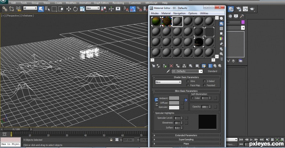The height and width of the screenshot is (148, 285).
Task: Select the Link tool in main toolbar
Action: pyautogui.click(x=5, y=9)
